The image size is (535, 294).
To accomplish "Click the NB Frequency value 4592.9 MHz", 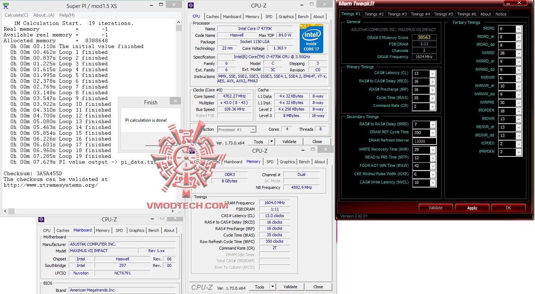I will [302, 187].
